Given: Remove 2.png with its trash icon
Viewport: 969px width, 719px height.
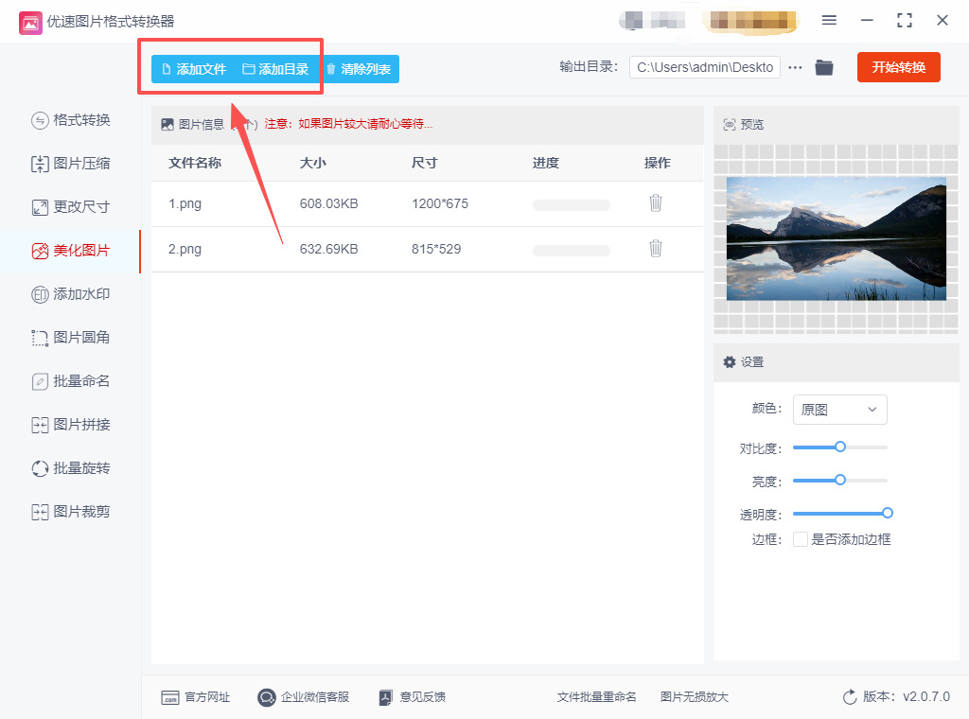Looking at the screenshot, I should point(656,249).
